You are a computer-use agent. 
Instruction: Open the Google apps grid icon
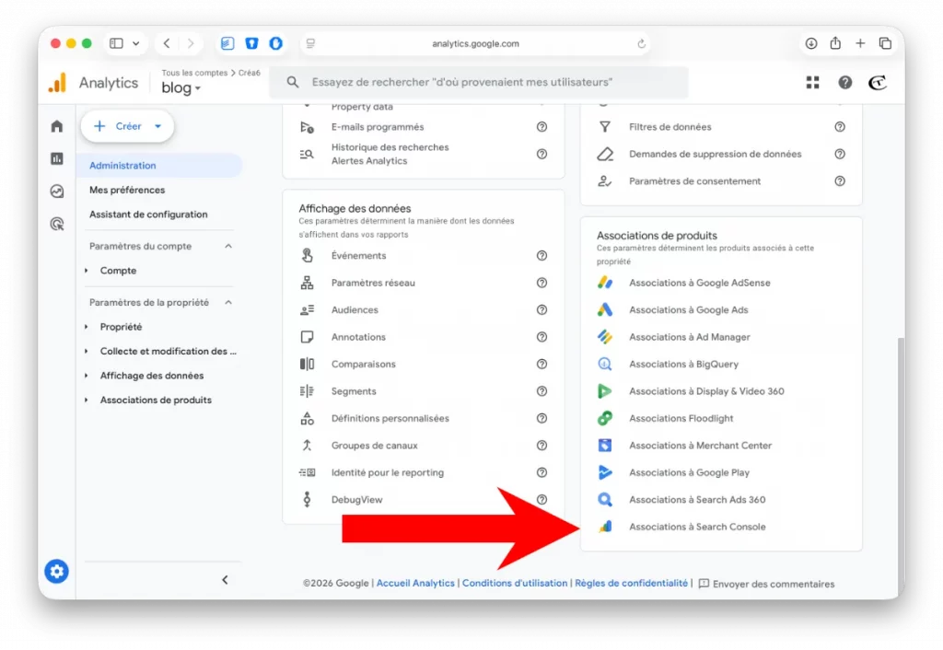tap(812, 83)
